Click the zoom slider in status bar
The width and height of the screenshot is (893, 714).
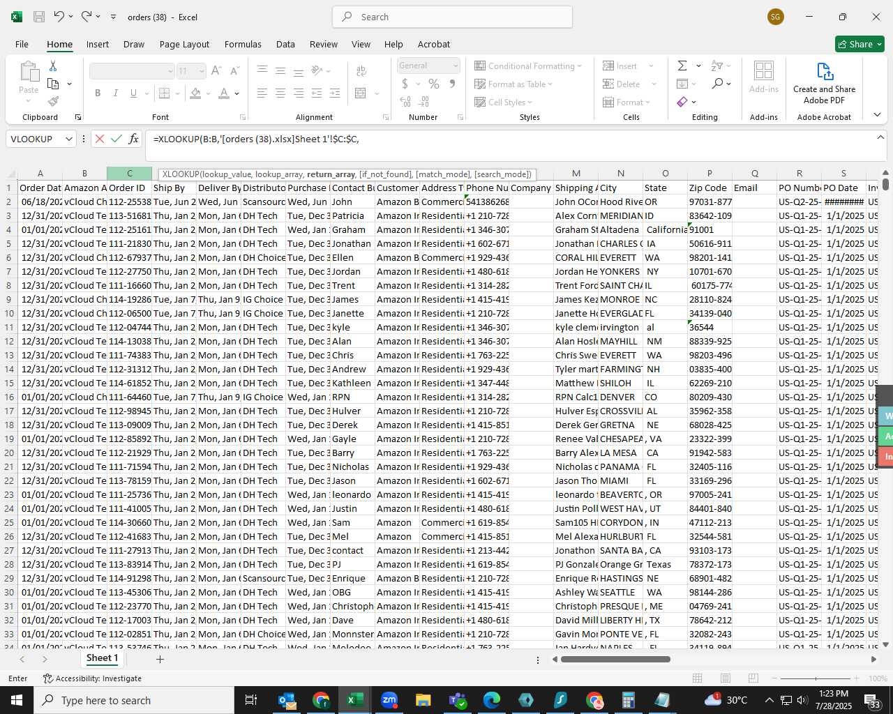(816, 678)
